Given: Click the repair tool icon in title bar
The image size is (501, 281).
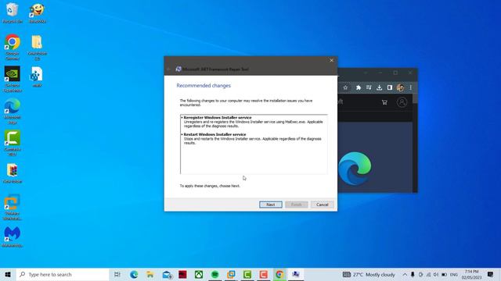Looking at the screenshot, I should pyautogui.click(x=178, y=69).
